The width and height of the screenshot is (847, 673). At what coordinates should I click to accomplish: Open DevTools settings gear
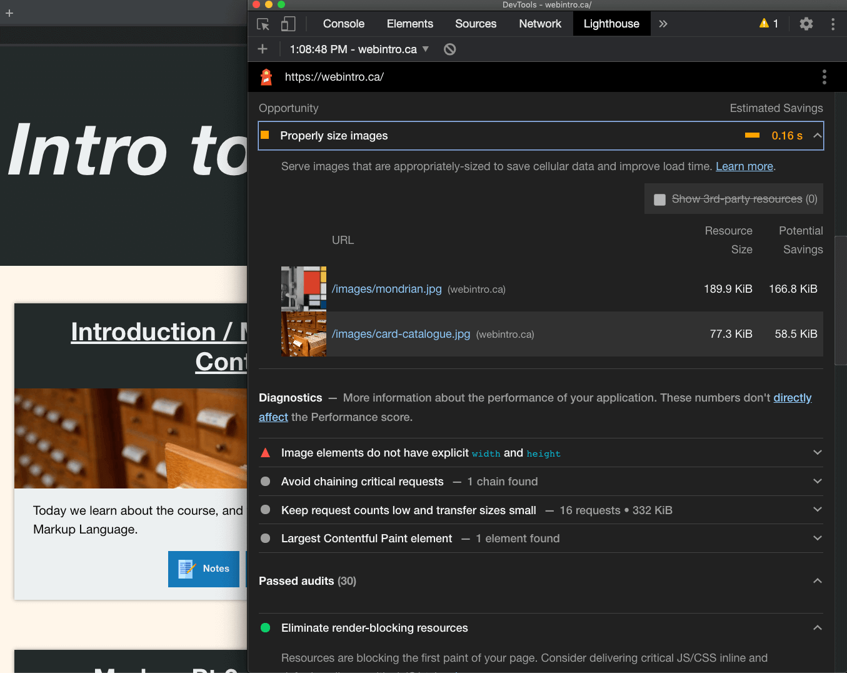pos(806,24)
